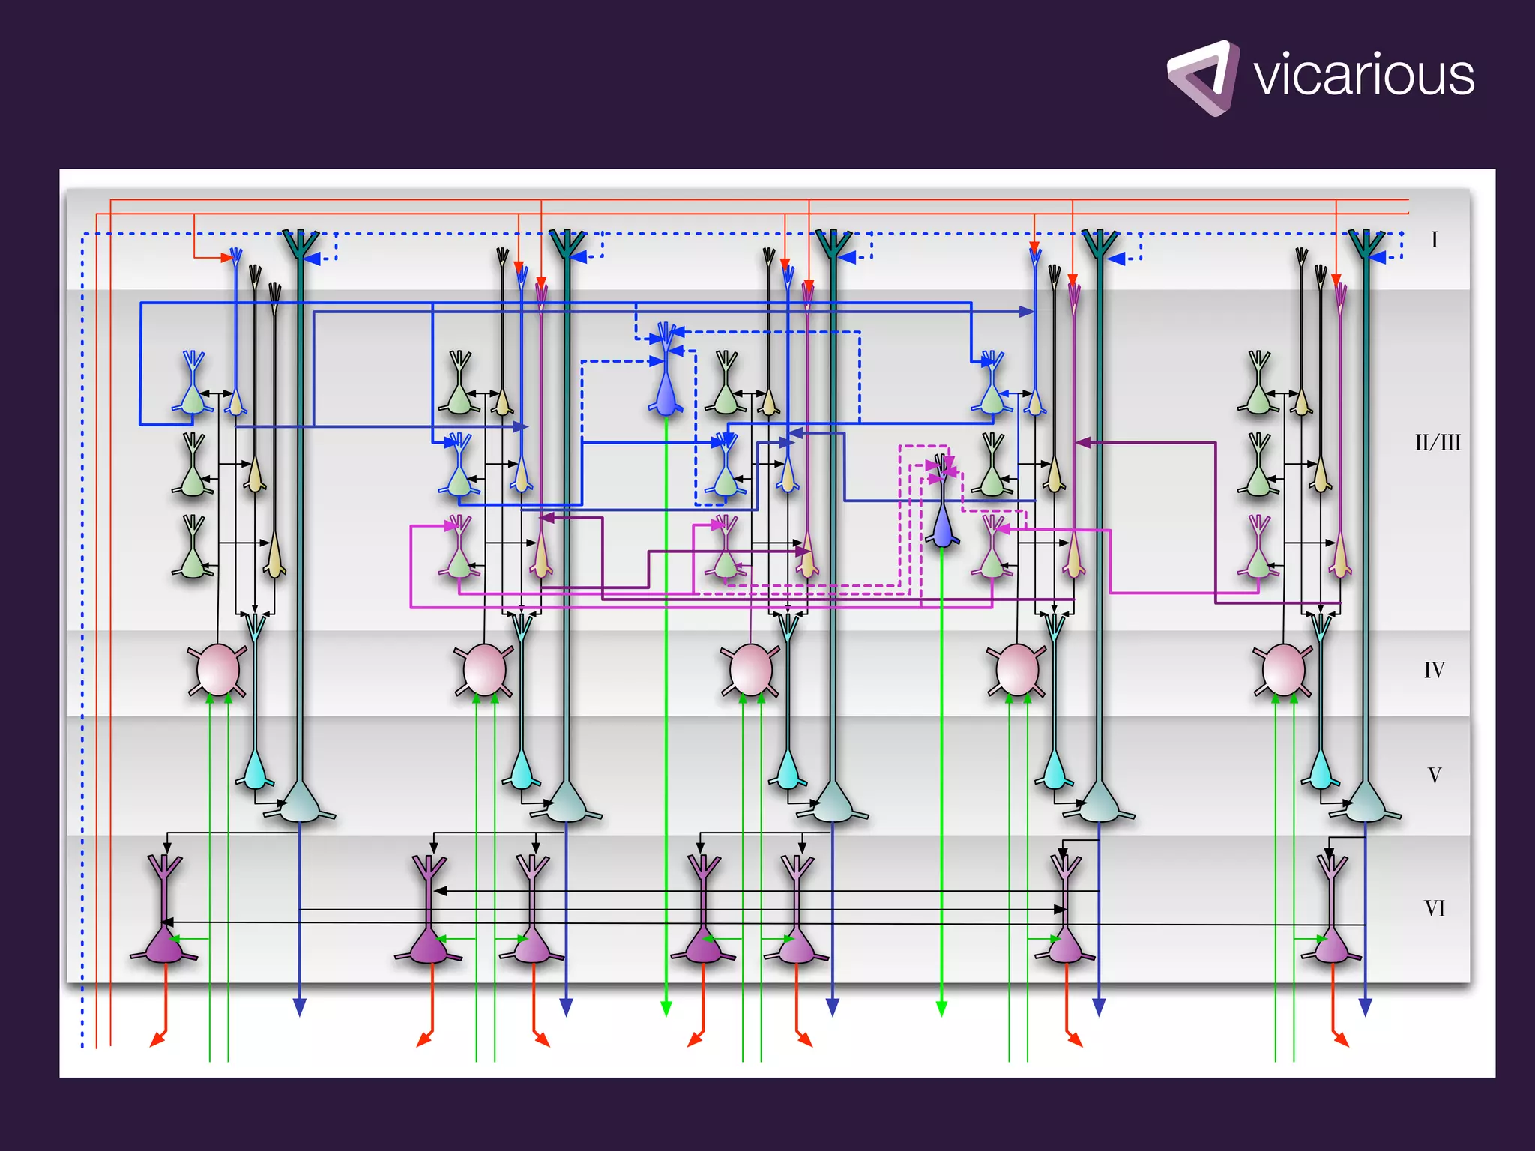Click the rightmost purple layer VI neuron
Viewport: 1535px width, 1151px height.
click(1332, 946)
